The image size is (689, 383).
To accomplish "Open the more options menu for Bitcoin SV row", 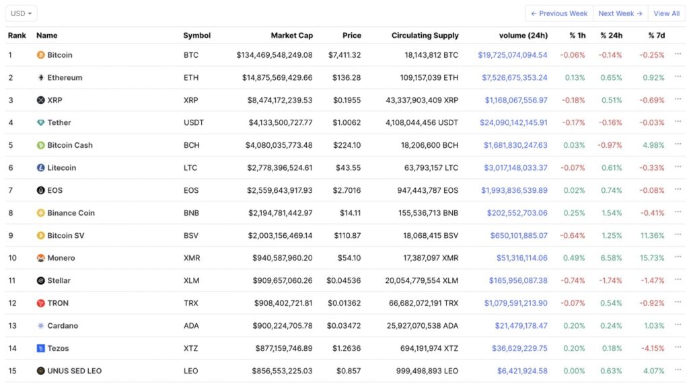I will 678,235.
